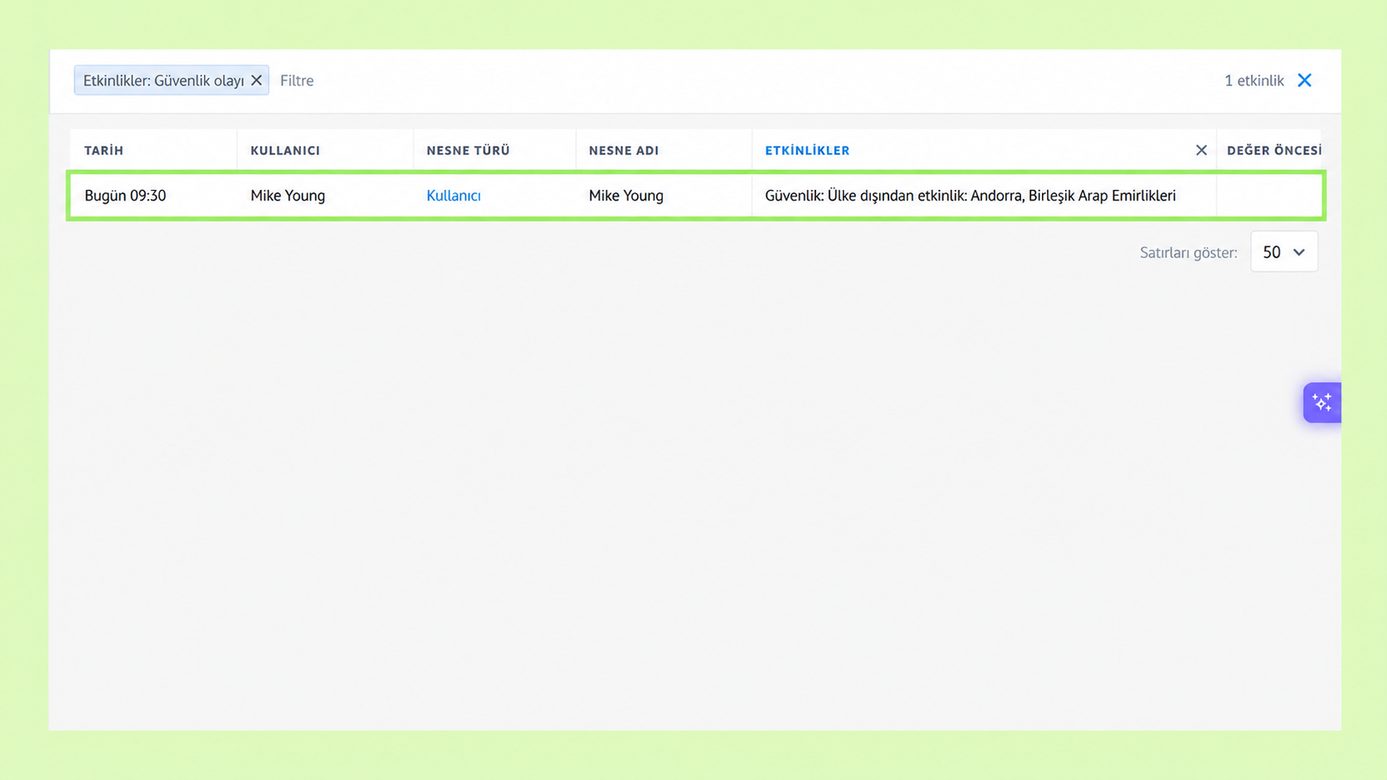The height and width of the screenshot is (780, 1387).
Task: Open the rows per page dropdown showing 50
Action: (1284, 252)
